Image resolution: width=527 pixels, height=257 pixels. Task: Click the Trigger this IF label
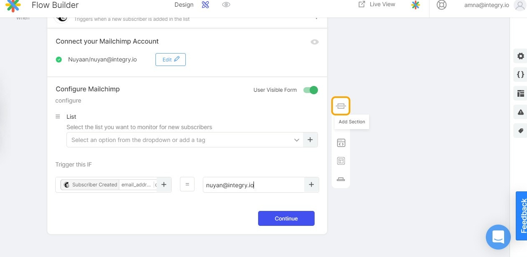[74, 164]
